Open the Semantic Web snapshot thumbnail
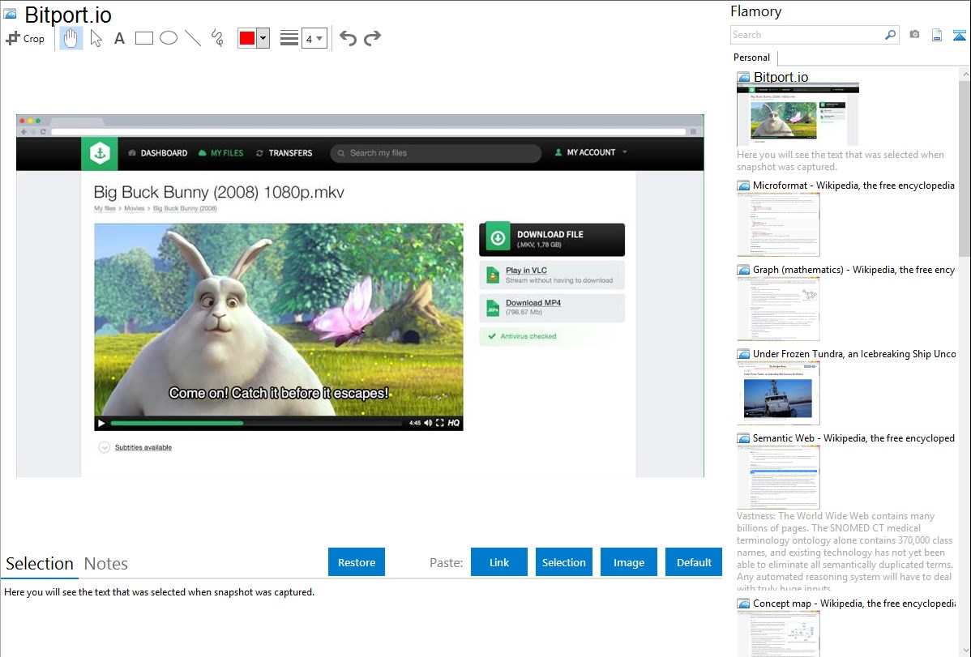The width and height of the screenshot is (971, 657). coord(778,477)
